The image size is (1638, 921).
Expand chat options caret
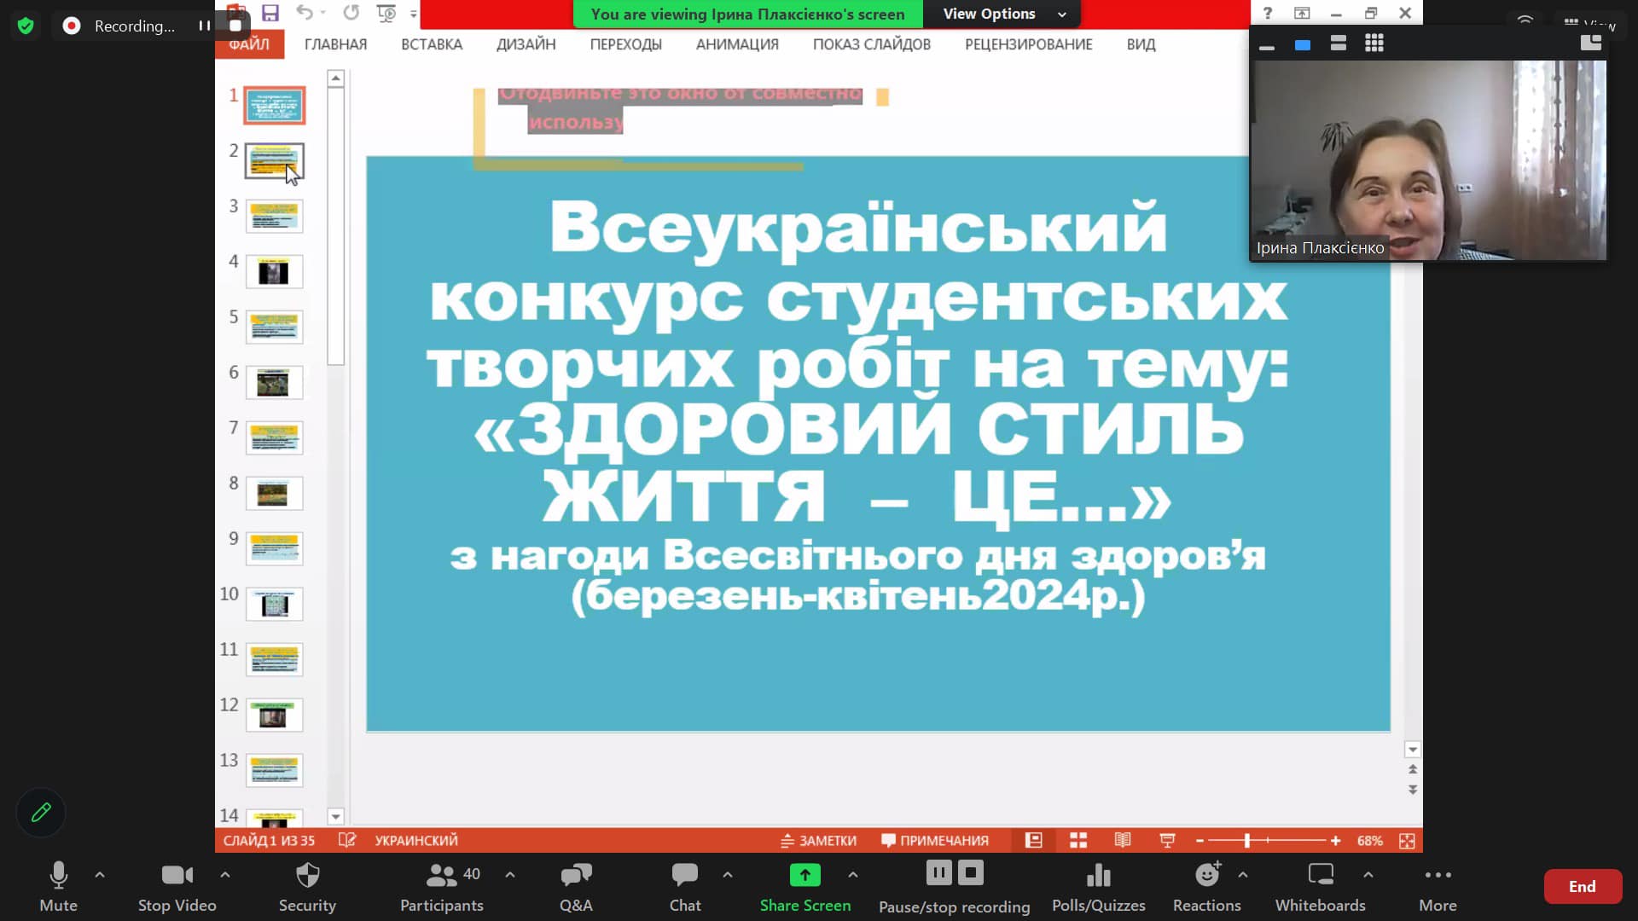point(728,875)
